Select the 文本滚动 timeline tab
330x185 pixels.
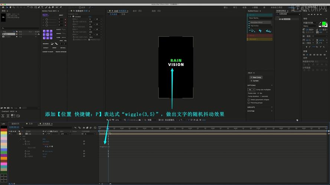pyautogui.click(x=46, y=124)
